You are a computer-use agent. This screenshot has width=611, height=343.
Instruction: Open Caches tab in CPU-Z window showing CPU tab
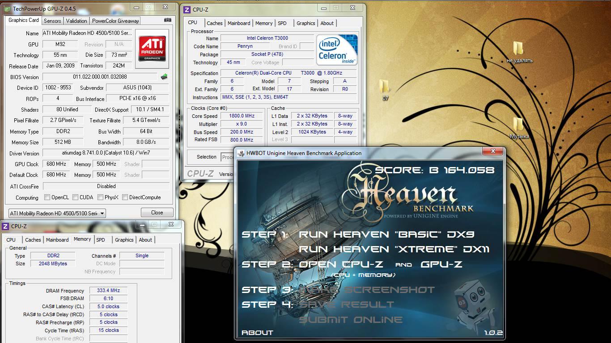point(215,23)
